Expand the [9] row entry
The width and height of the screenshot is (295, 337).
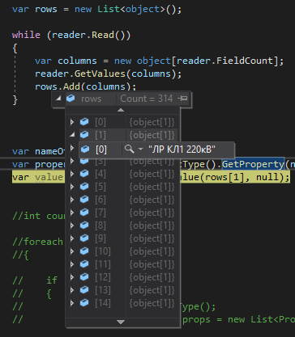pyautogui.click(x=72, y=238)
